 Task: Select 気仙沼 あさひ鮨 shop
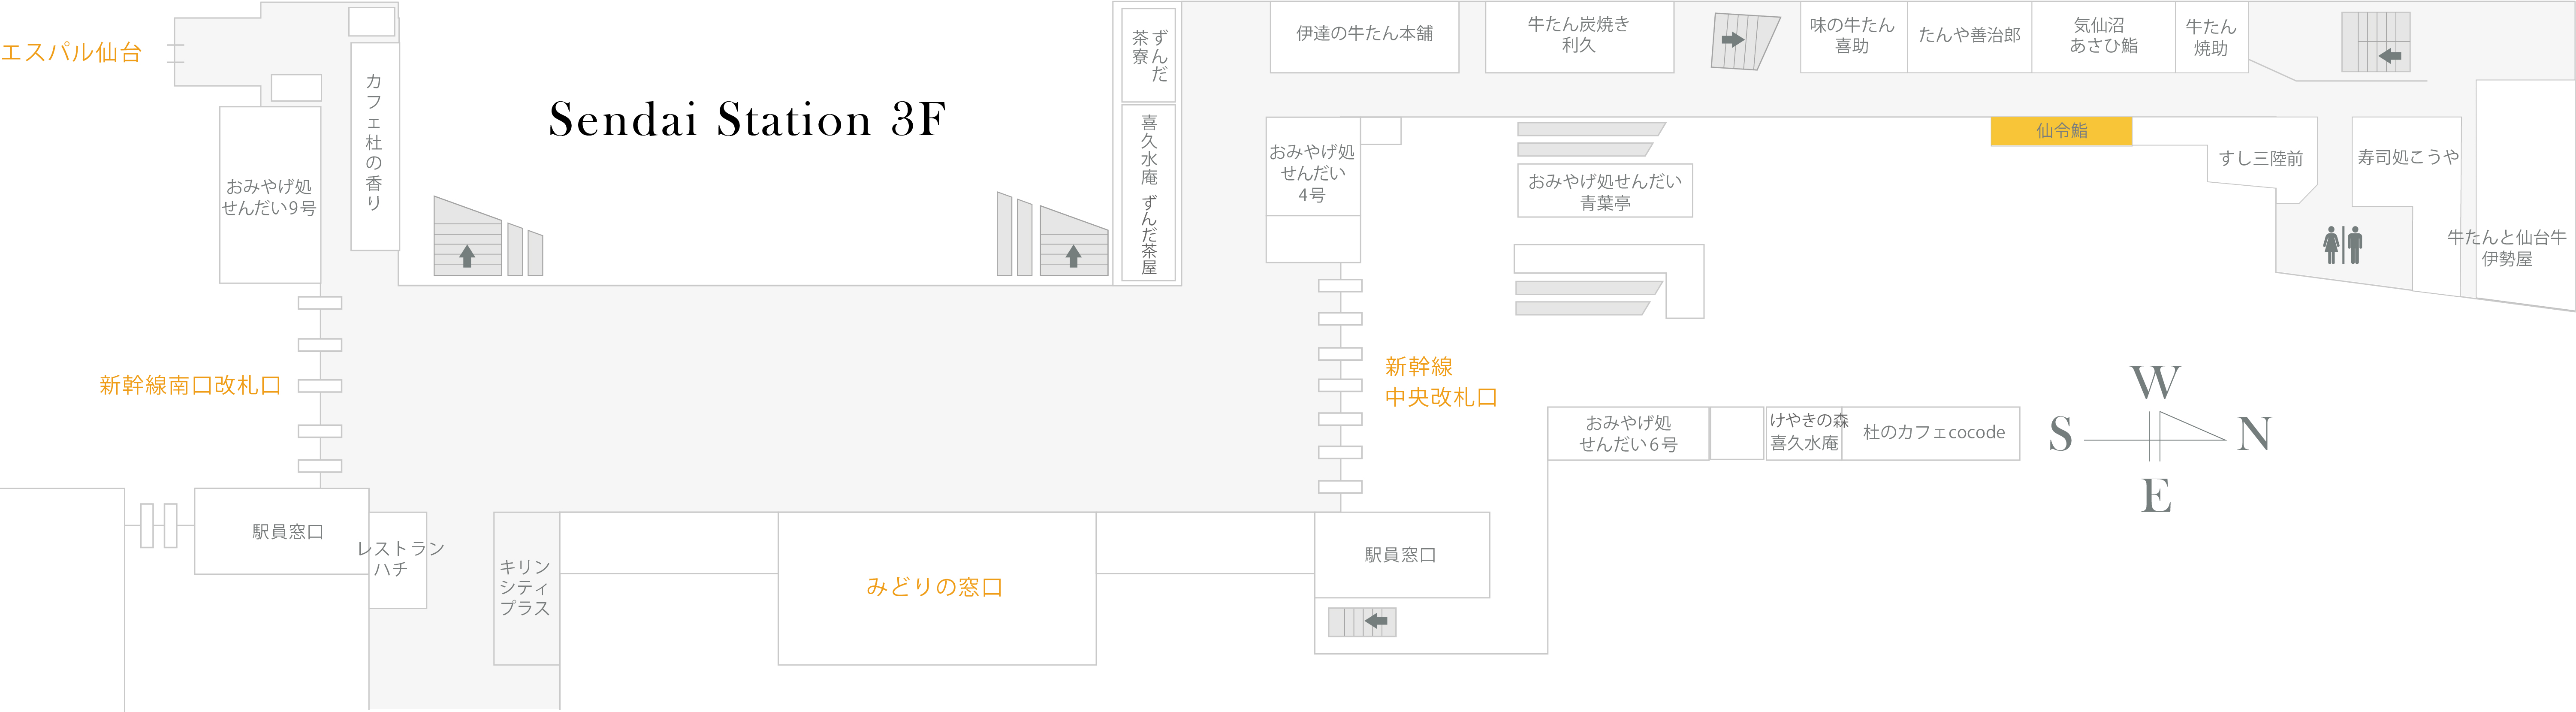tap(2103, 37)
